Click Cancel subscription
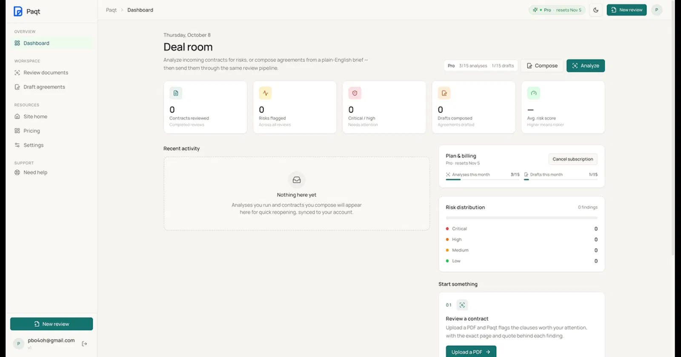The image size is (681, 357). tap(573, 159)
